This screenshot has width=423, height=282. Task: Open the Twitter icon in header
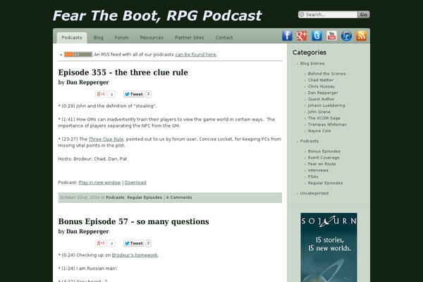pos(317,36)
